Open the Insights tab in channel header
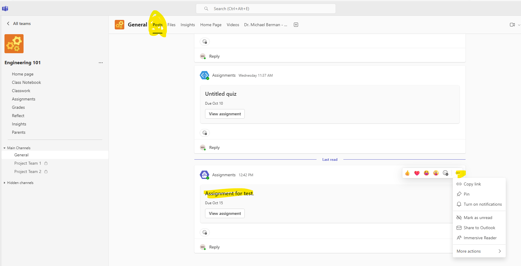Viewport: 521px width, 266px height. (x=188, y=25)
